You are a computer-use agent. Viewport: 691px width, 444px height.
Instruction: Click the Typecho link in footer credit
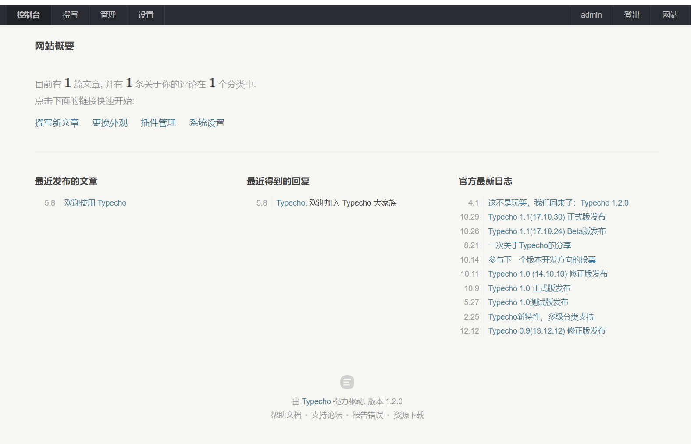point(316,401)
